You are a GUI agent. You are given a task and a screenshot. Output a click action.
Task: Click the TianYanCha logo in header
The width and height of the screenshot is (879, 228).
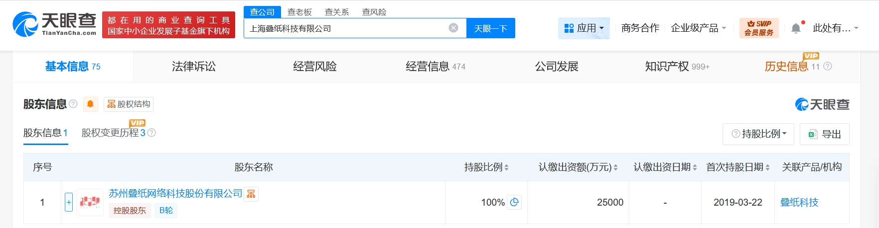pyautogui.click(x=54, y=24)
